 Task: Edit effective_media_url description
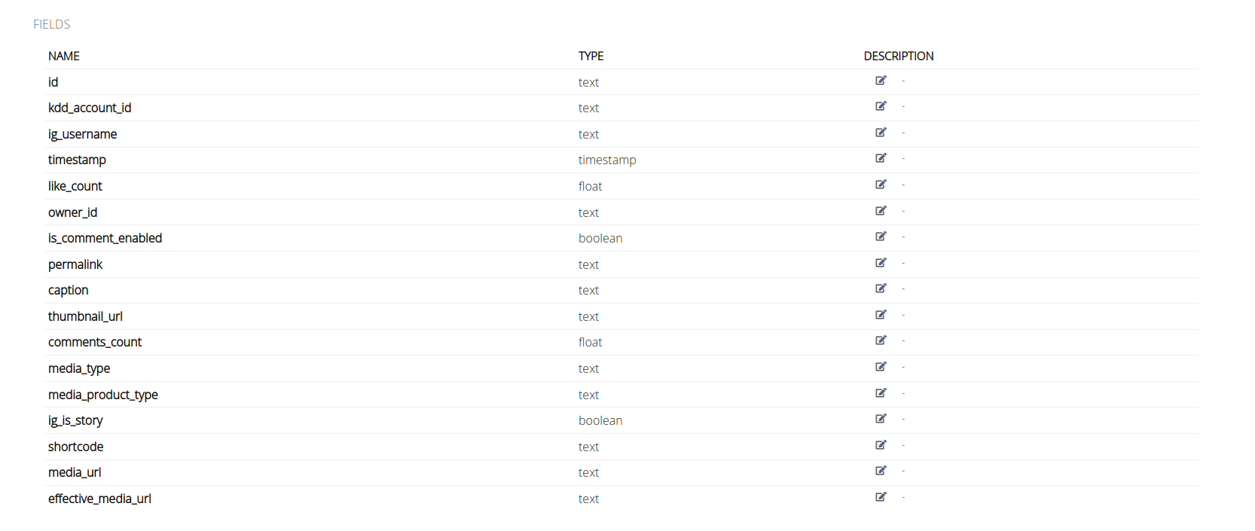(881, 497)
